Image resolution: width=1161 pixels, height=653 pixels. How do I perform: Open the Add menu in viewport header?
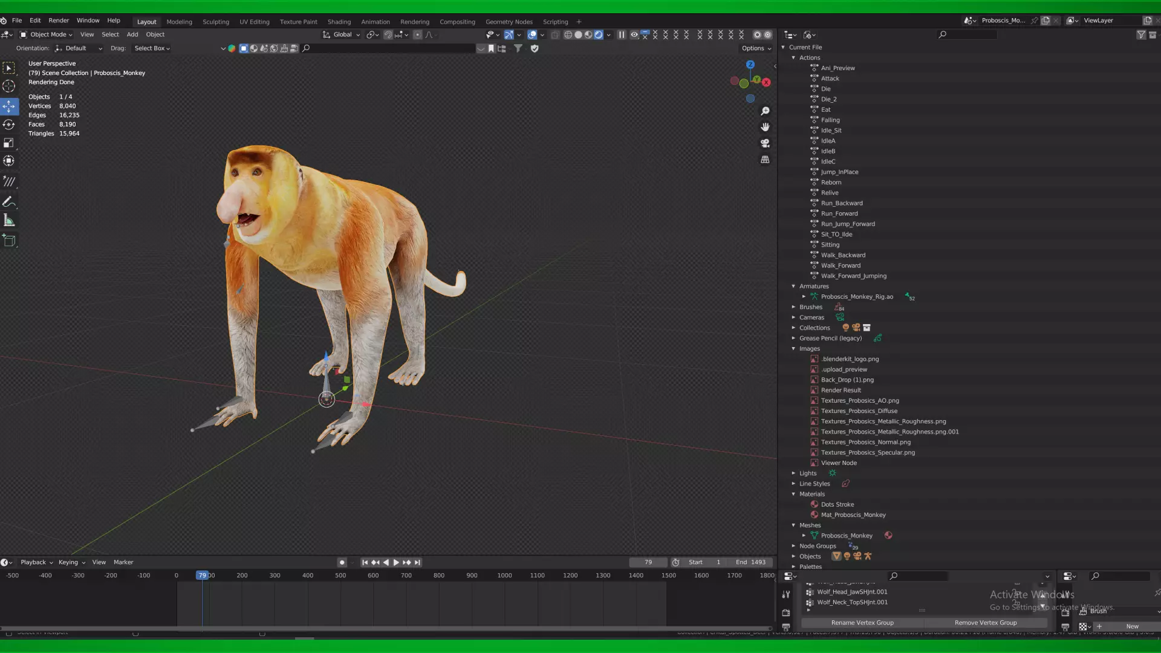click(x=132, y=34)
